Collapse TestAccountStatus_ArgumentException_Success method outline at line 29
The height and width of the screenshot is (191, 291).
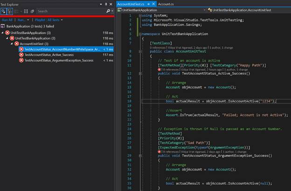140,156
